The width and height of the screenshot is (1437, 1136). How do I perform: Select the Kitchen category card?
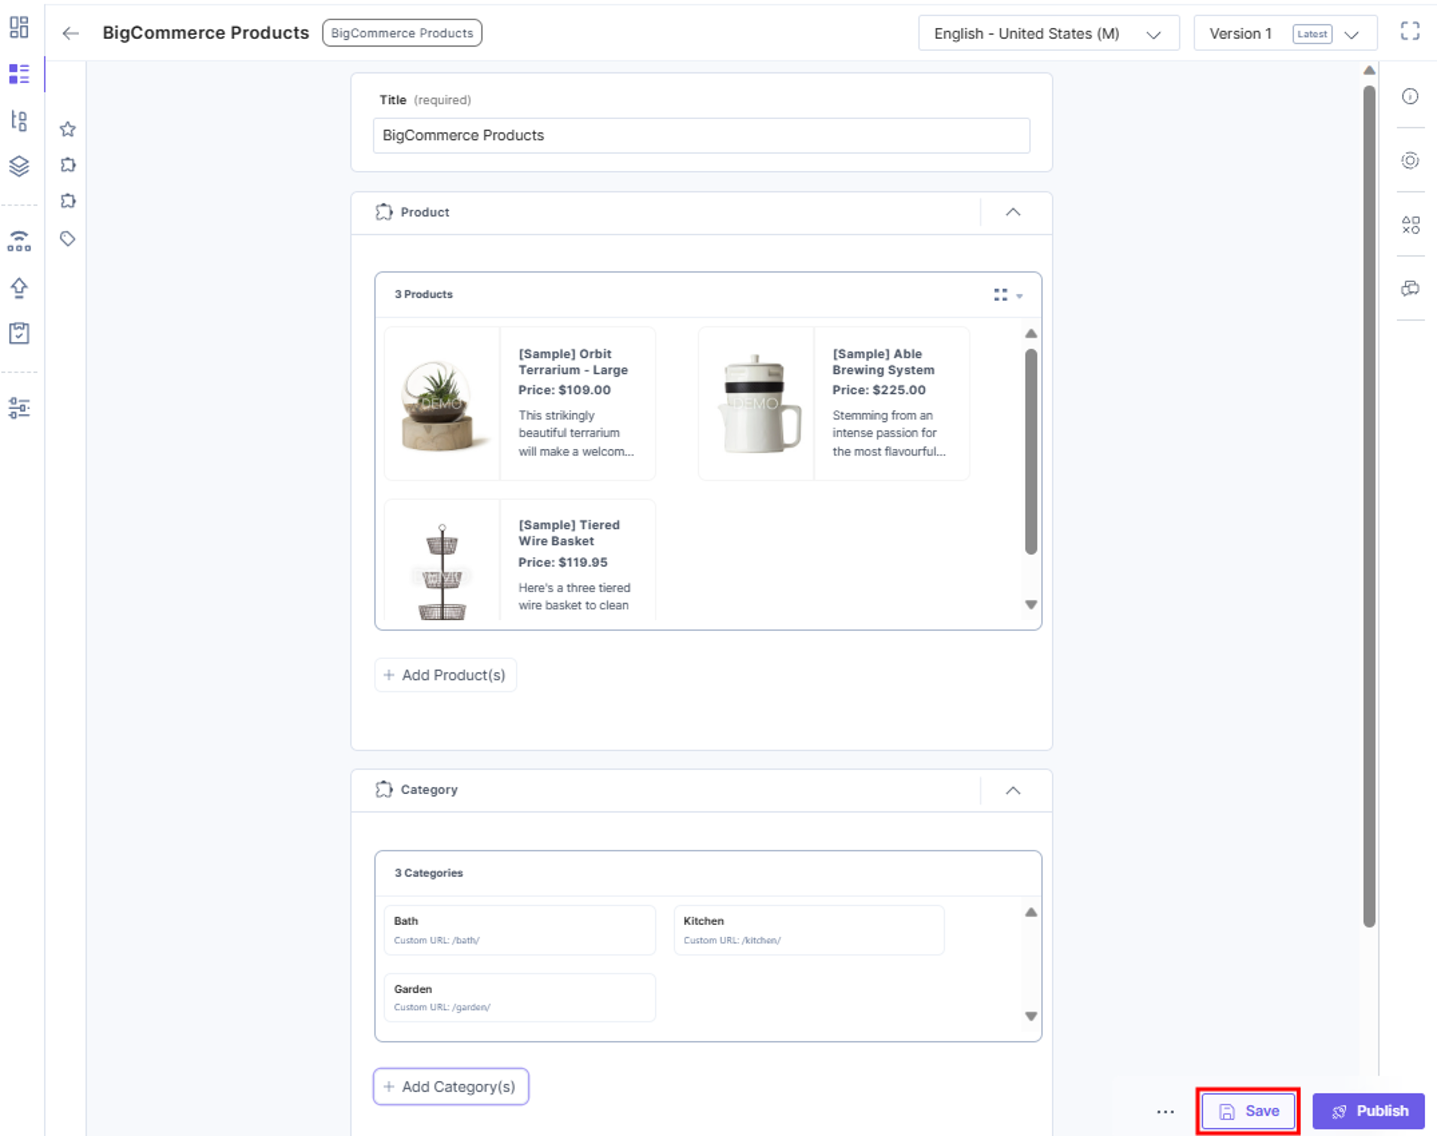[808, 930]
